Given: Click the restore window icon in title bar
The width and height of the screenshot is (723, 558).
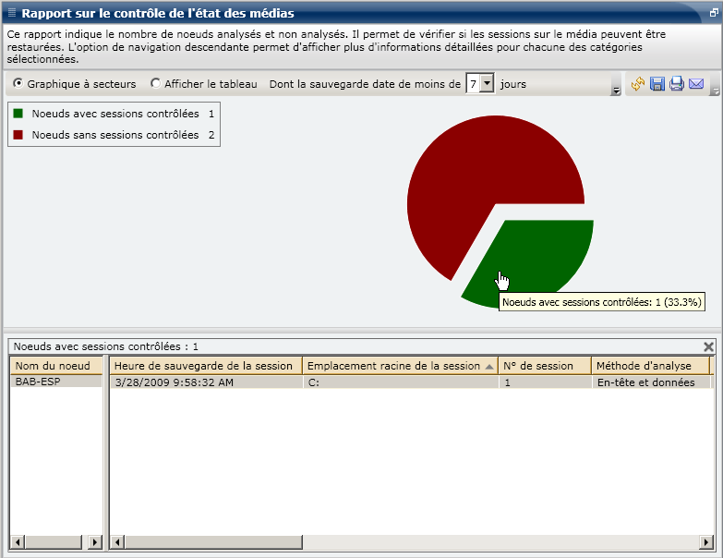Looking at the screenshot, I should coord(714,14).
